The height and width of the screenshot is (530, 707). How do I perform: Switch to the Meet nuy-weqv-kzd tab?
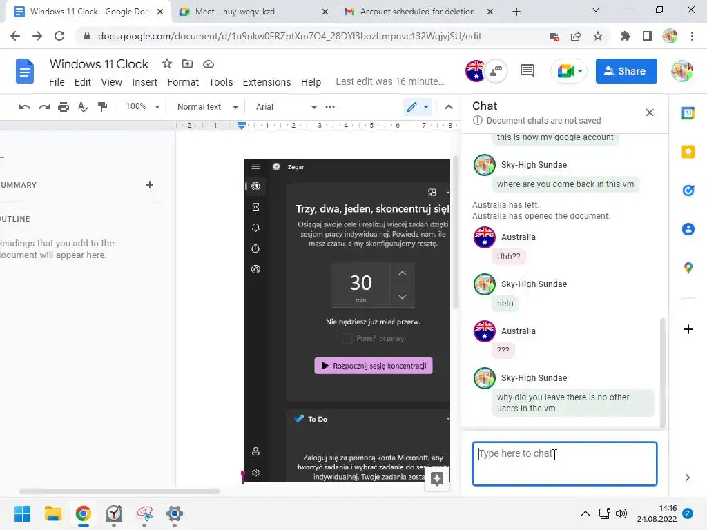(x=253, y=12)
